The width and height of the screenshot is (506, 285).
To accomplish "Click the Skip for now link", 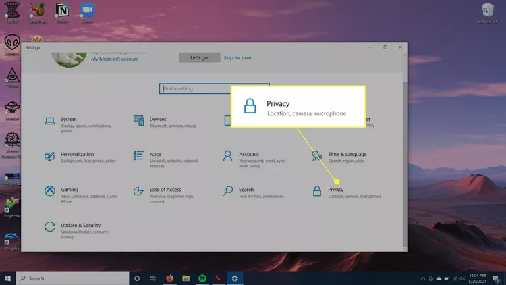I will pyautogui.click(x=237, y=58).
